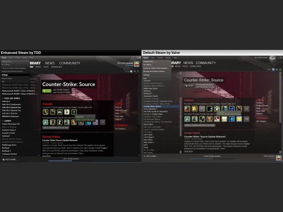Click search view icon in Default Steam
The width and height of the screenshot is (283, 212).
[273, 69]
